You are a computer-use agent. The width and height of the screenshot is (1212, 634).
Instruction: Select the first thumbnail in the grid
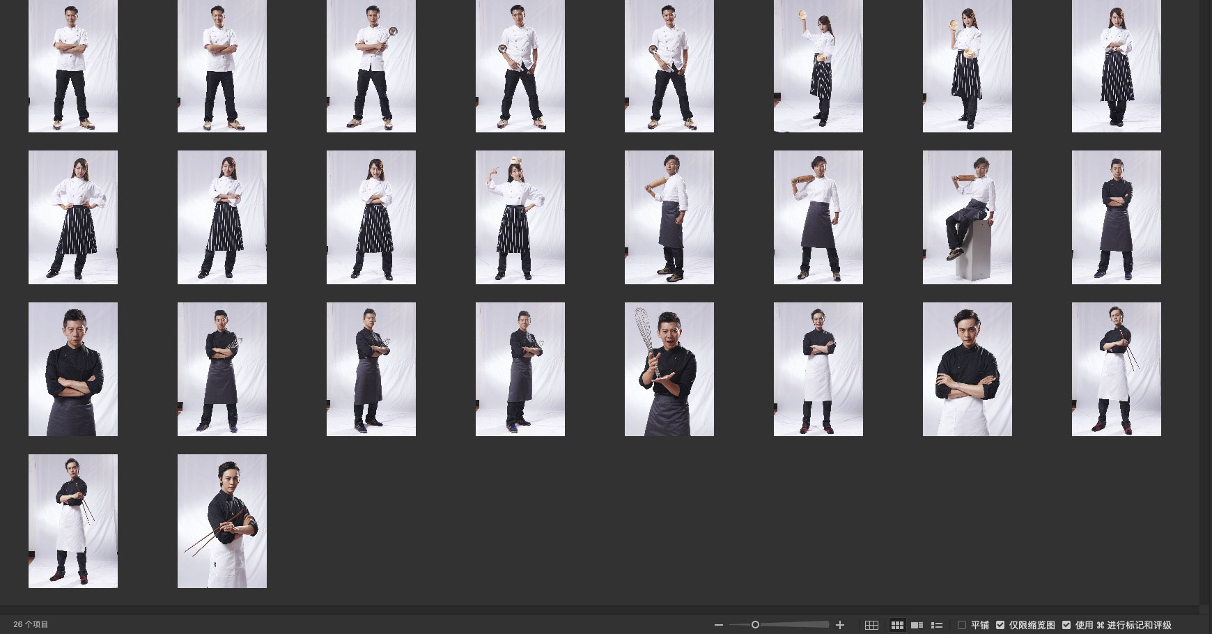click(x=73, y=66)
